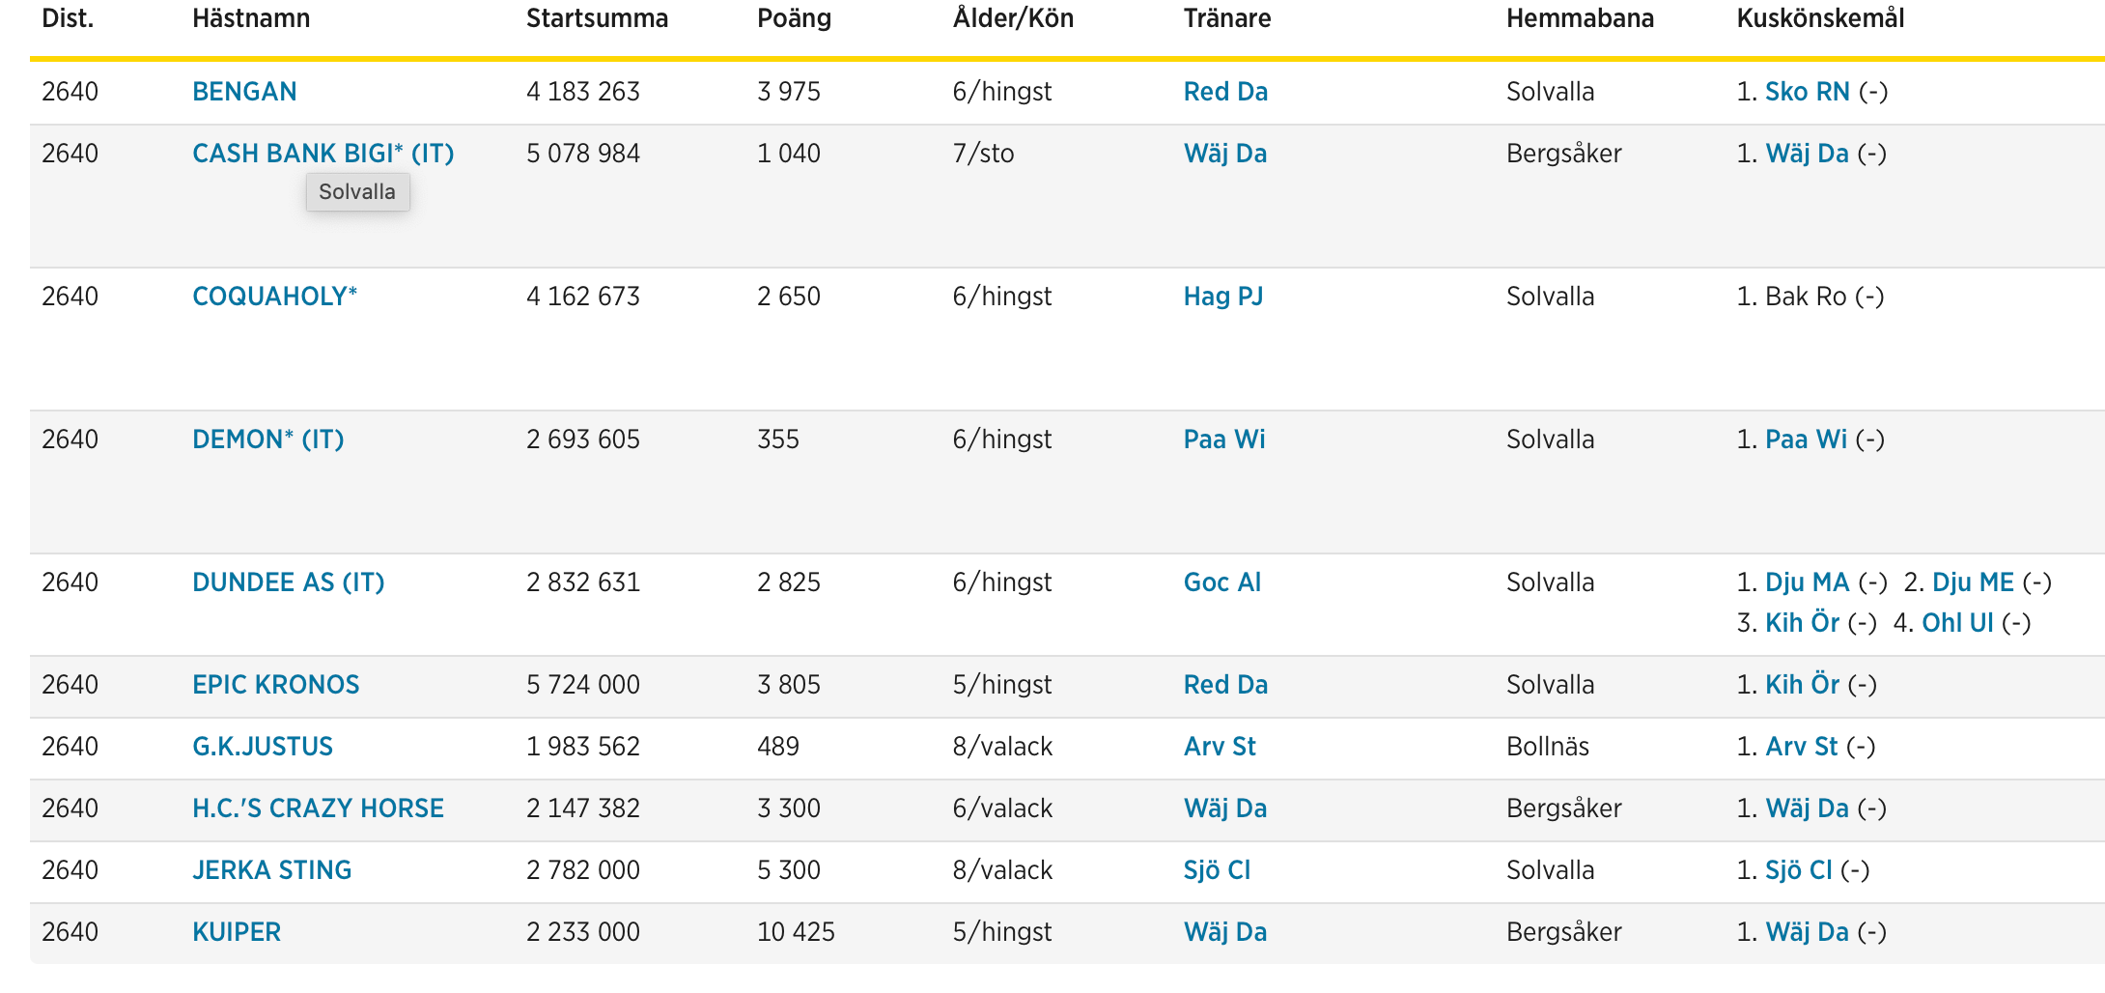The width and height of the screenshot is (2105, 993).
Task: Click driver Dju ME link
Action: click(1973, 582)
